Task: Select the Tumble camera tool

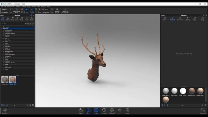Action: (x=32, y=10)
